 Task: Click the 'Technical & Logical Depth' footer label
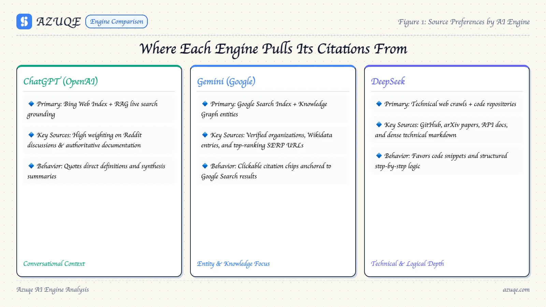407,264
